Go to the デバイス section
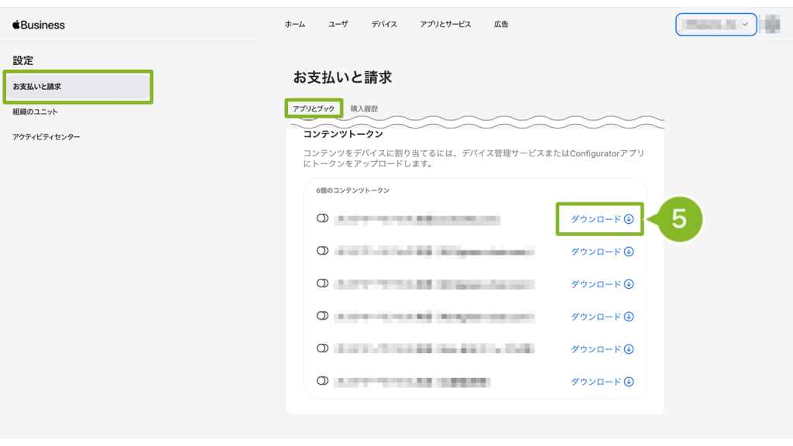 tap(383, 25)
